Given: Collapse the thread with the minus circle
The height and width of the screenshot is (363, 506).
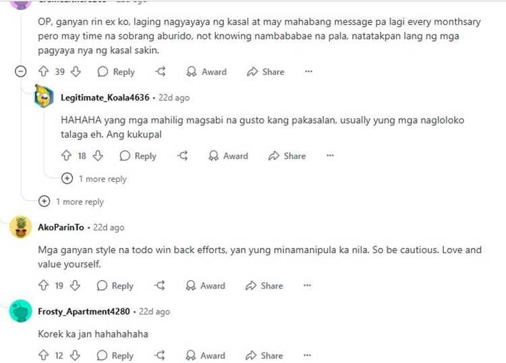Looking at the screenshot, I should tap(21, 71).
